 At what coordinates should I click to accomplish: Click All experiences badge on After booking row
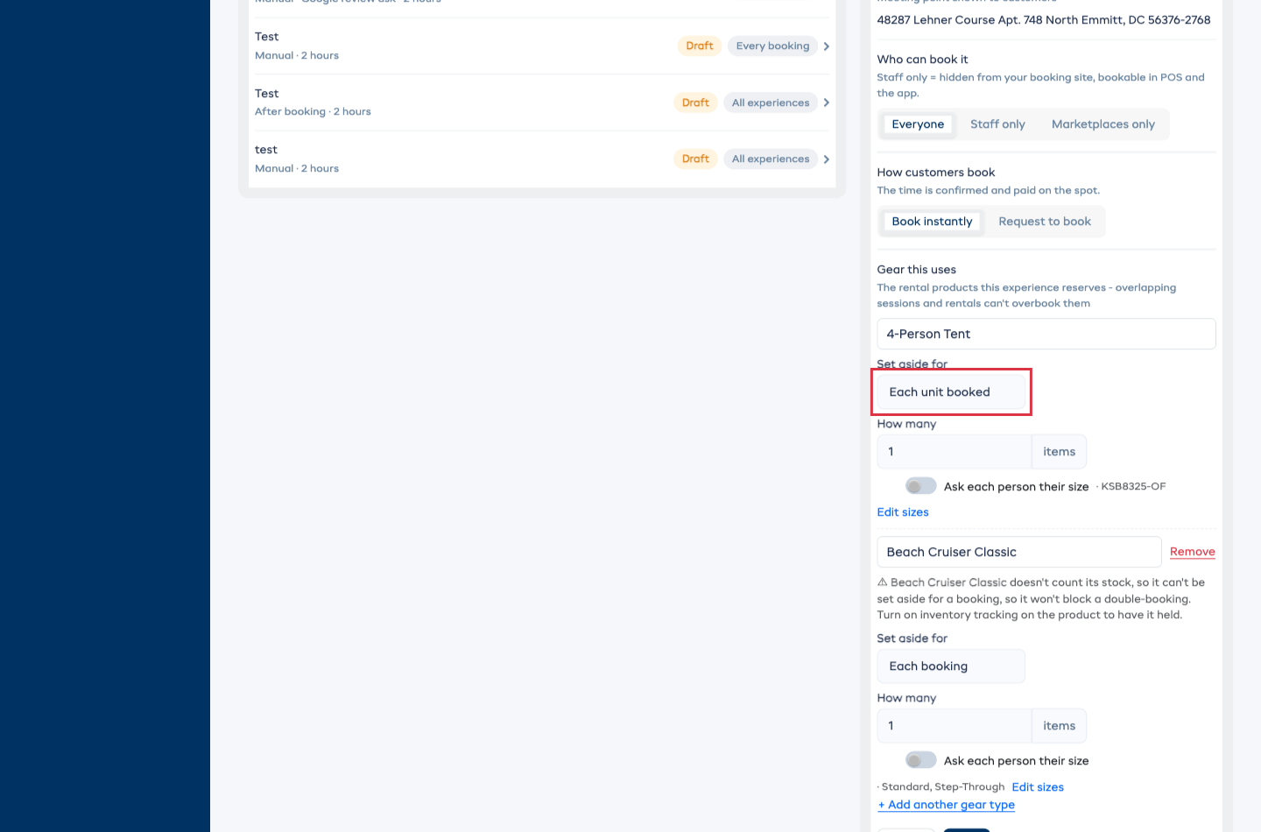(771, 102)
